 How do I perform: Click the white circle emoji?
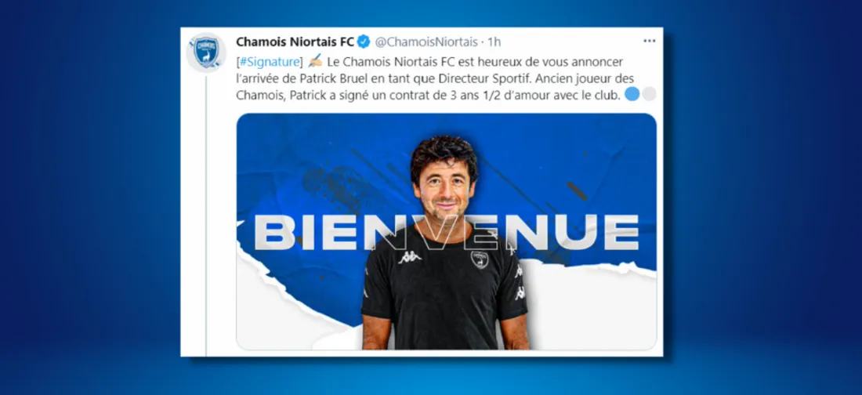click(650, 94)
